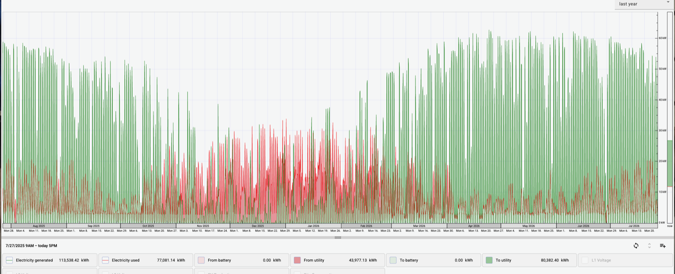This screenshot has height=274, width=675.
Task: Click the 77,081.14 kWh used value
Action: [x=171, y=260]
